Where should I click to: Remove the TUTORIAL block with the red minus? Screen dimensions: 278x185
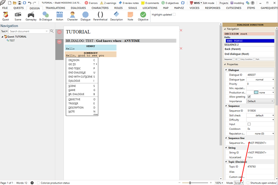59,32
